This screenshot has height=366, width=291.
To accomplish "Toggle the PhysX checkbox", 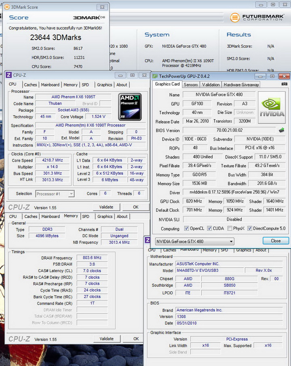I will pyautogui.click(x=230, y=228).
